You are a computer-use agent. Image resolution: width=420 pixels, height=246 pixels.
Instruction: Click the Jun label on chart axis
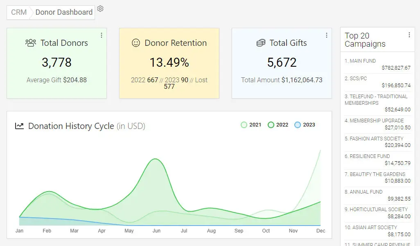(x=156, y=231)
